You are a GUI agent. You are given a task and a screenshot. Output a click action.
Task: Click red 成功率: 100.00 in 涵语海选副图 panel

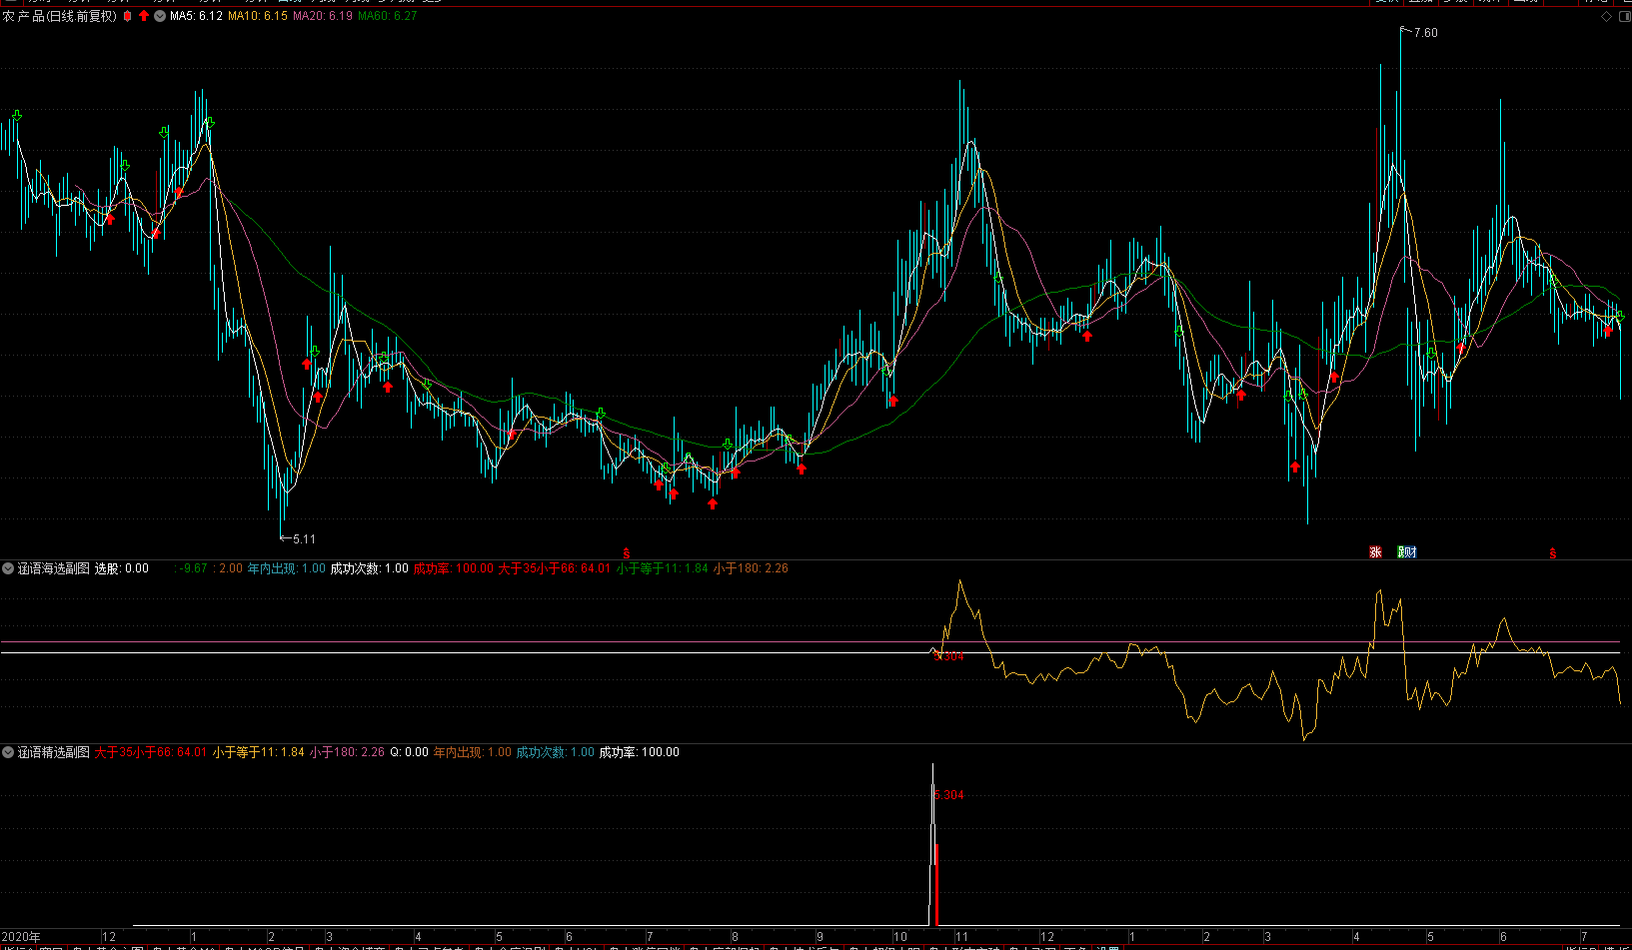(x=454, y=568)
